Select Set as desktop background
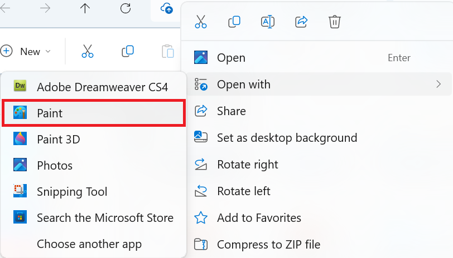The height and width of the screenshot is (258, 453). click(x=287, y=137)
